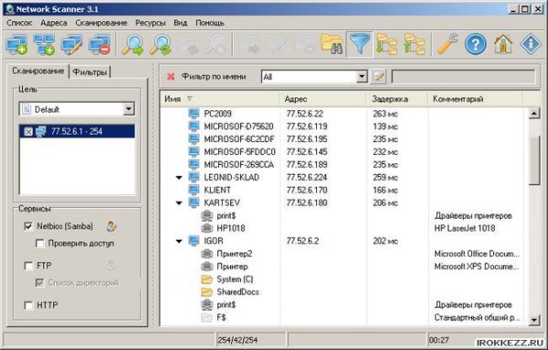Select the Сканирование panel tab
The height and width of the screenshot is (350, 548).
pos(38,71)
